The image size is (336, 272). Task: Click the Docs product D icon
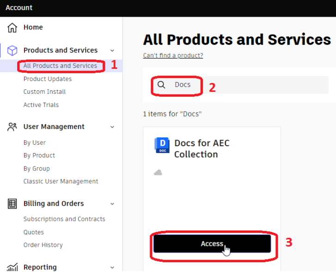[x=162, y=145]
